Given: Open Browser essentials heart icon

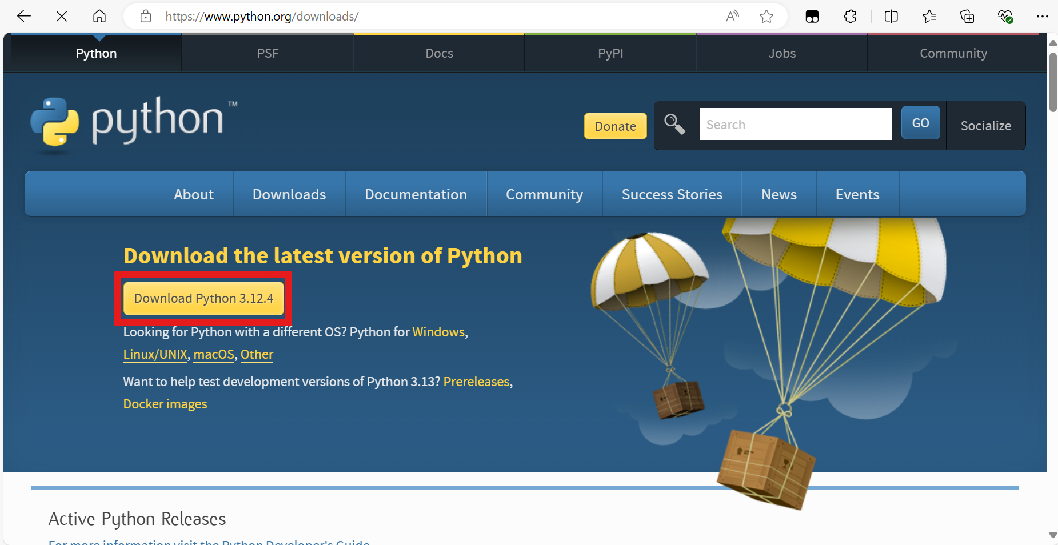Looking at the screenshot, I should tap(1005, 17).
